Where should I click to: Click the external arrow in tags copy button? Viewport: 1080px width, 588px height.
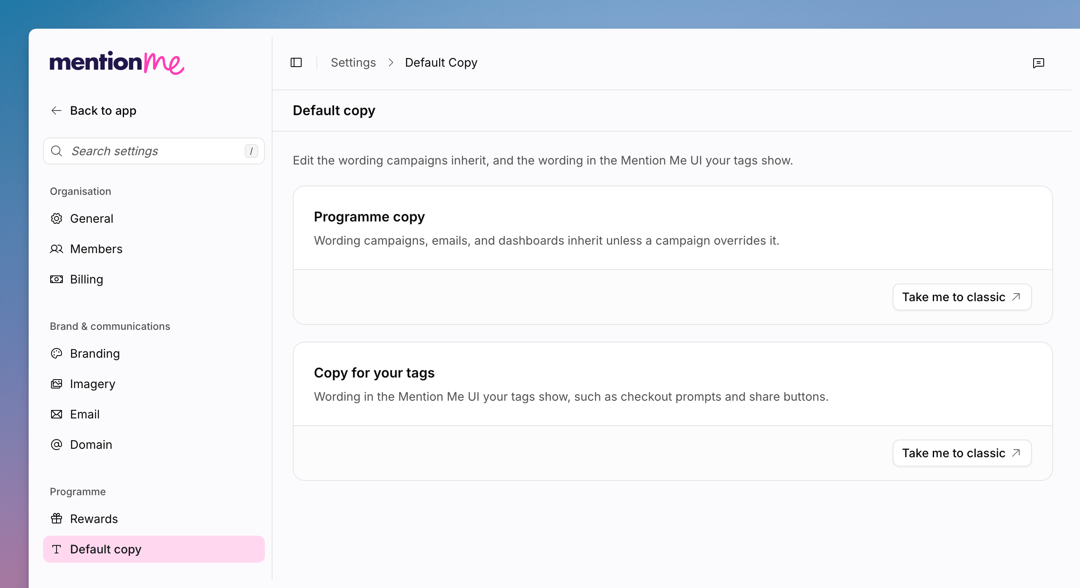pos(1016,453)
